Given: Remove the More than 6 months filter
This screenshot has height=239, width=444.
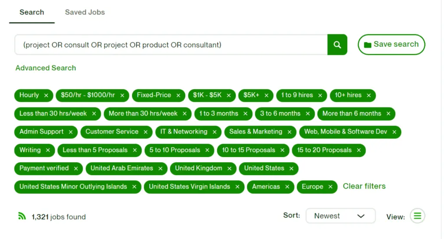Looking at the screenshot, I should pyautogui.click(x=388, y=114).
